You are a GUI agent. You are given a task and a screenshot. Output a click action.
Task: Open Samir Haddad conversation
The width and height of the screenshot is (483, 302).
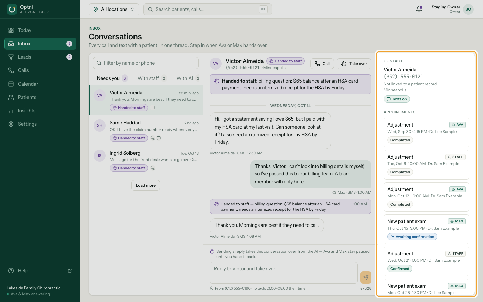pyautogui.click(x=146, y=131)
